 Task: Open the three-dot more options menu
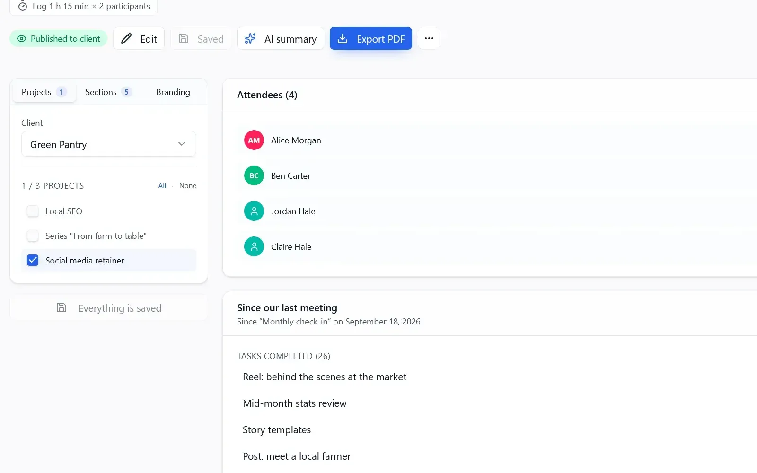429,38
